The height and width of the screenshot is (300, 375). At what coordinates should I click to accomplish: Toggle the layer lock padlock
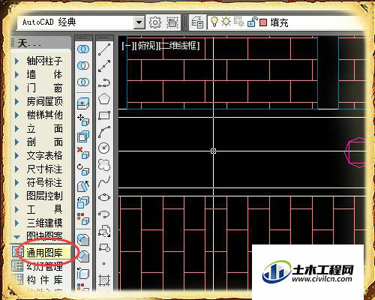click(x=252, y=22)
